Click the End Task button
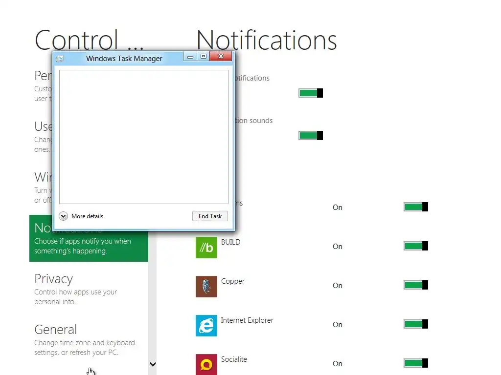This screenshot has width=501, height=375. (210, 216)
